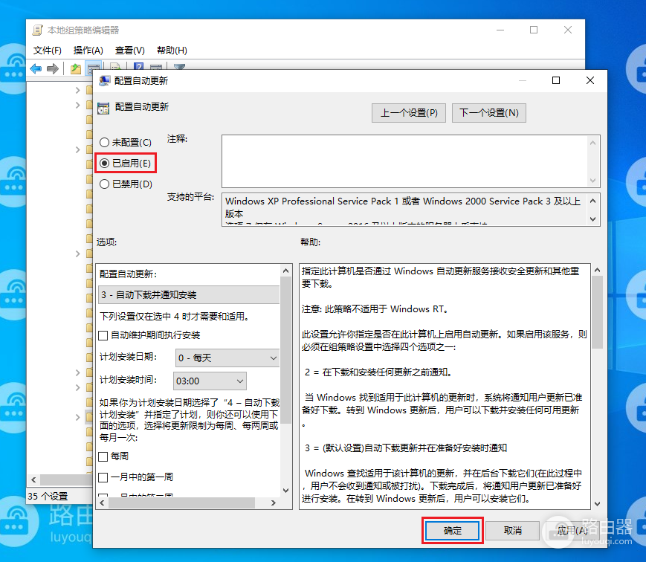Open the 配置自动更新 dropdown showing 3 - 自动下载并通知安装
The width and height of the screenshot is (646, 562).
coord(189,294)
